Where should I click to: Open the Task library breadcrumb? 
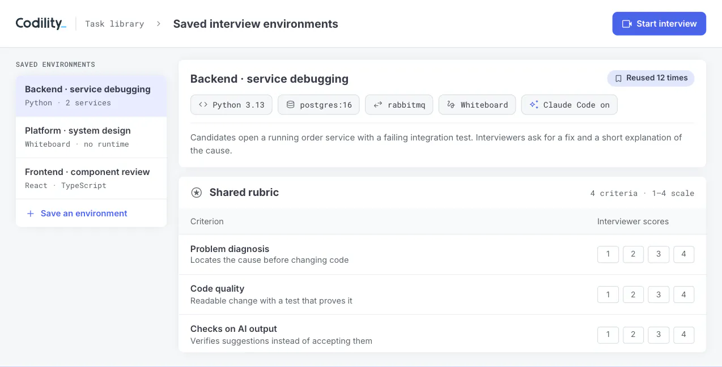click(114, 24)
